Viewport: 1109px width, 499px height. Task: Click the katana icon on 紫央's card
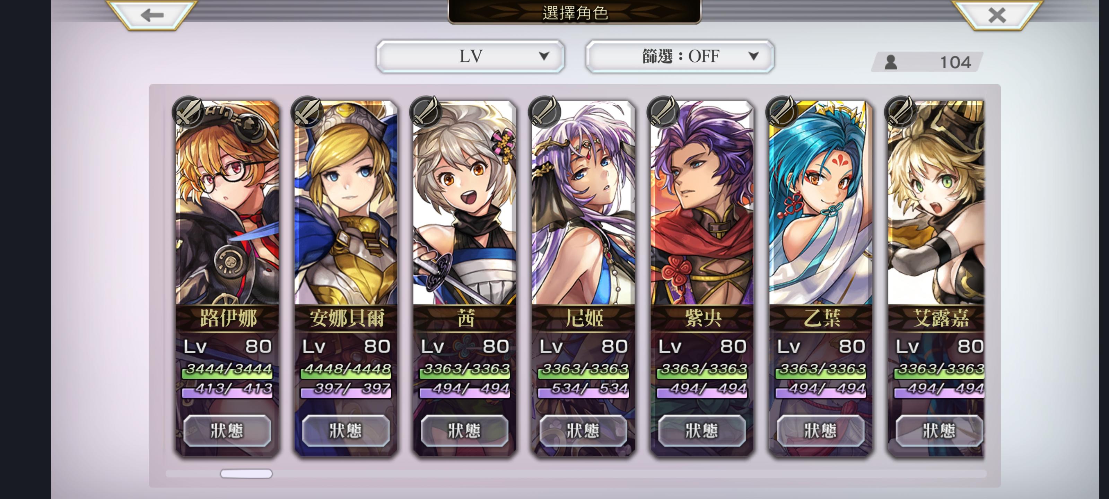click(663, 112)
